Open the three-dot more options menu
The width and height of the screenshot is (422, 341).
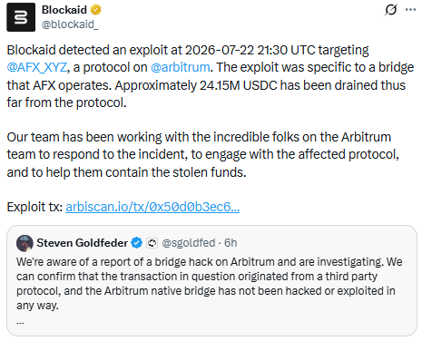click(410, 10)
